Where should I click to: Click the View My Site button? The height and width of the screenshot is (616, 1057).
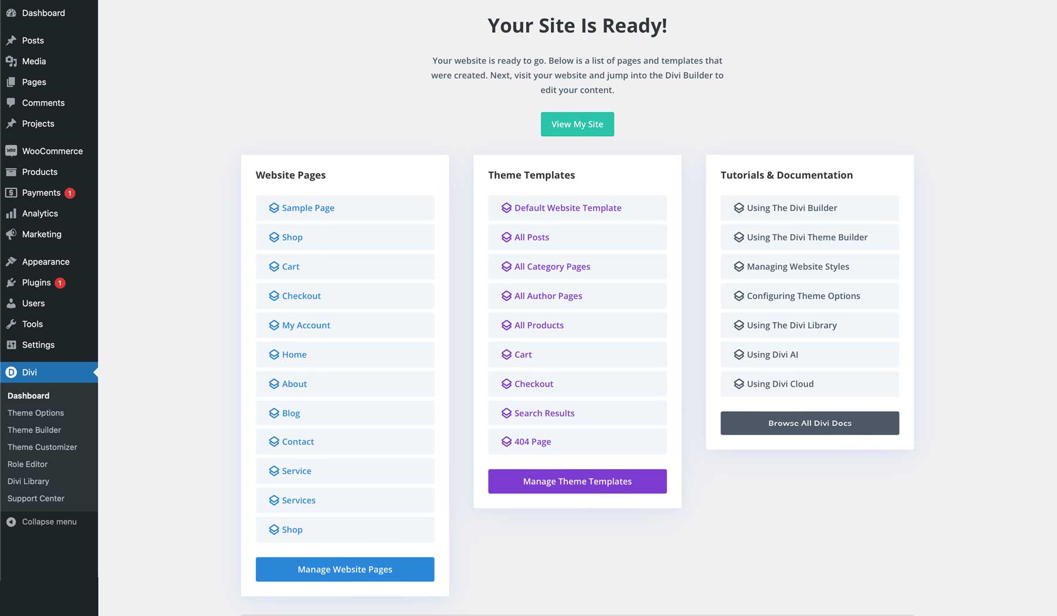pos(577,124)
